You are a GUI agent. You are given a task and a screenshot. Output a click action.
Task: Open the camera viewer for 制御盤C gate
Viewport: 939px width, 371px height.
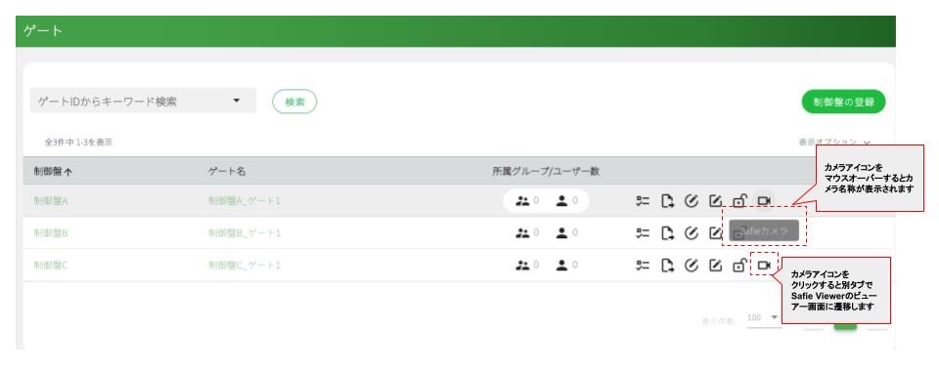pyautogui.click(x=764, y=265)
